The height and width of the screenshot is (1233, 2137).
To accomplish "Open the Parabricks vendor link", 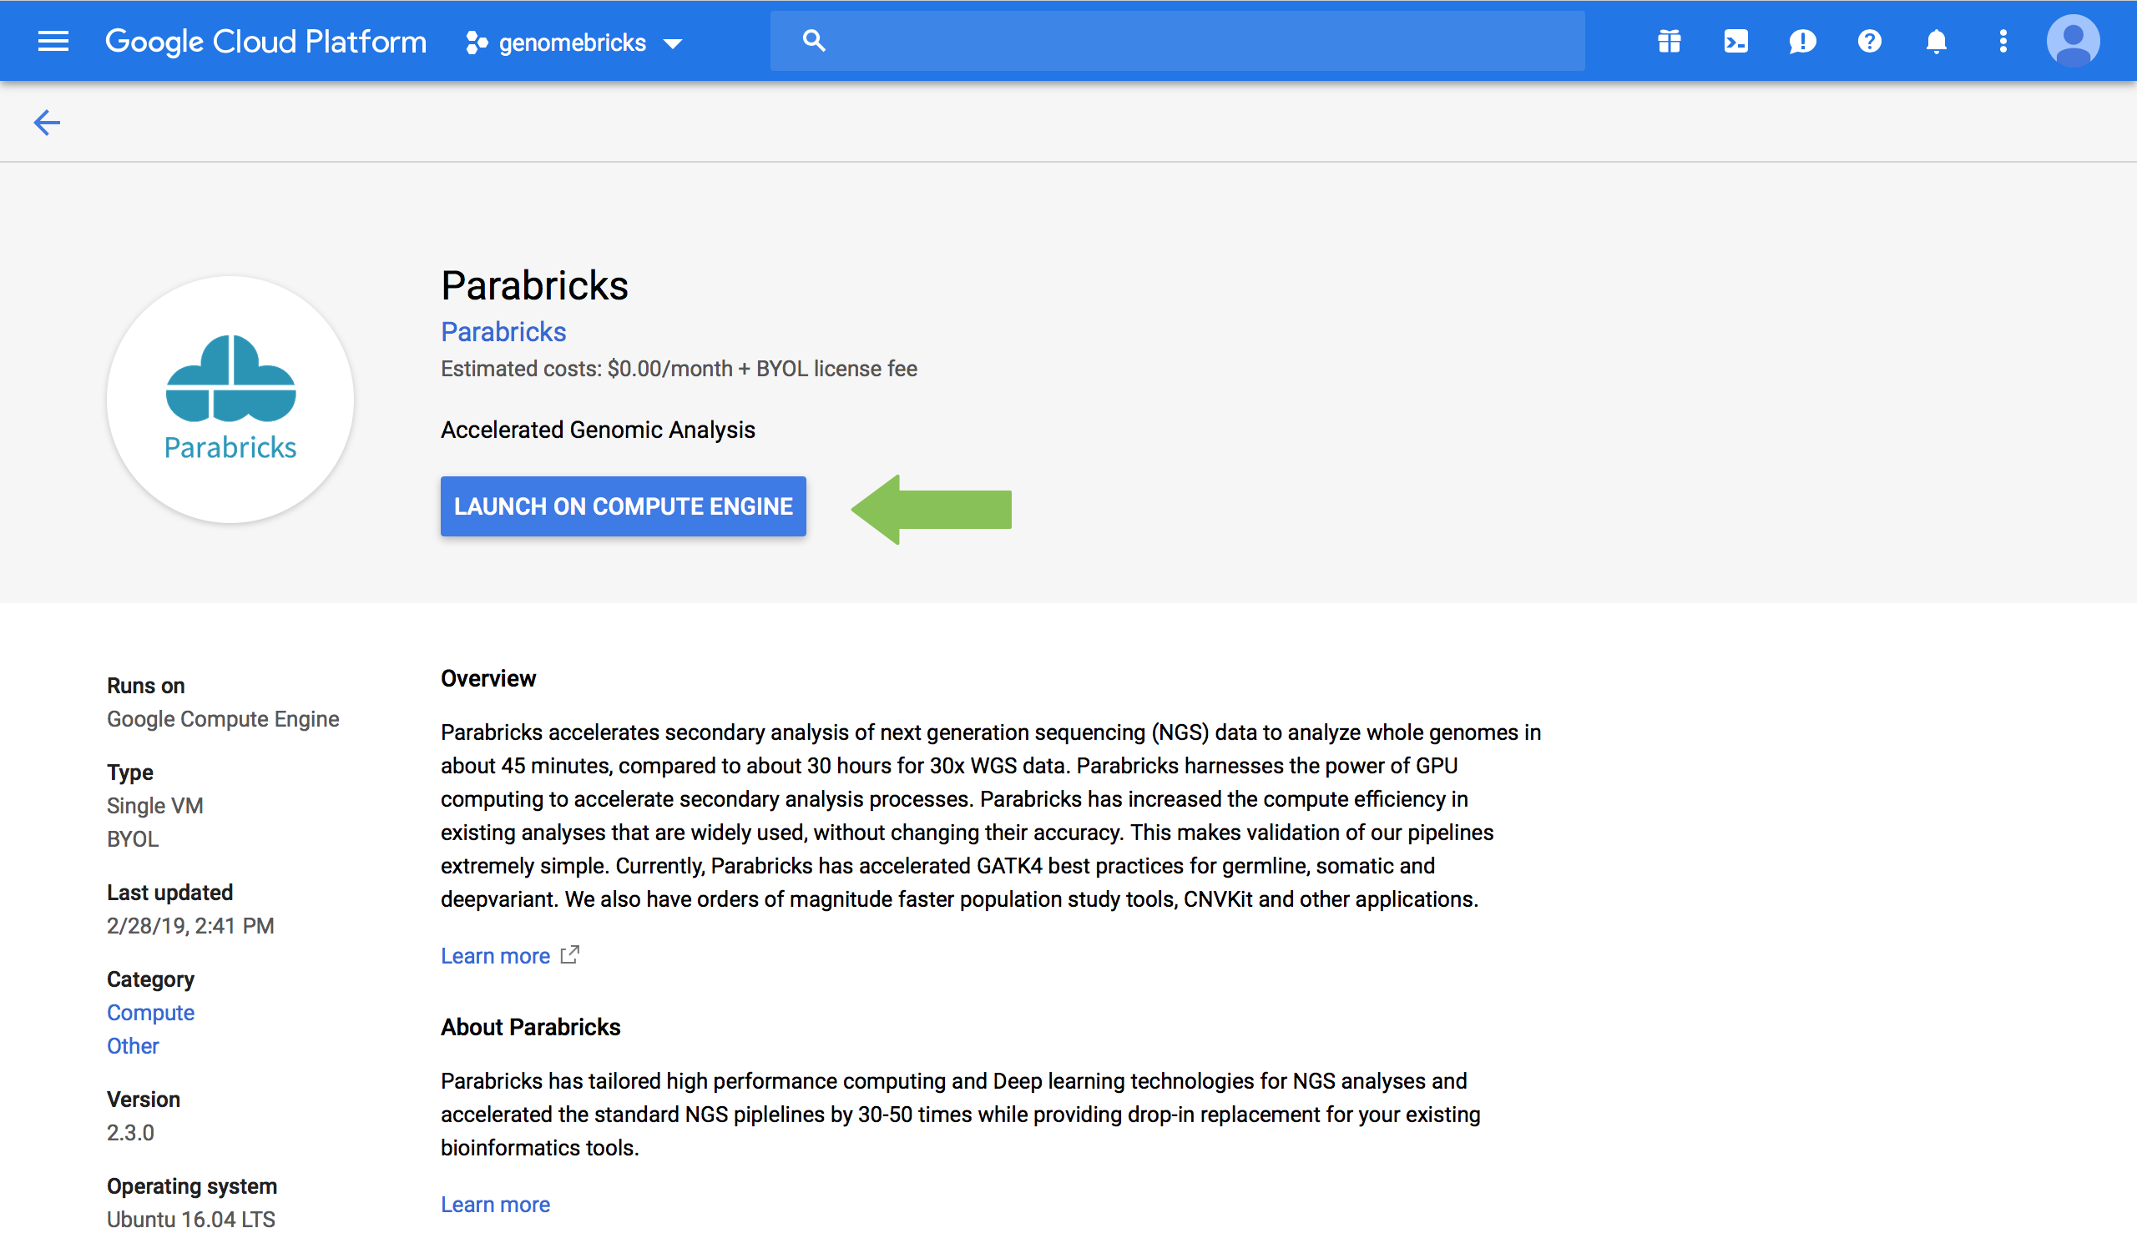I will (x=503, y=332).
